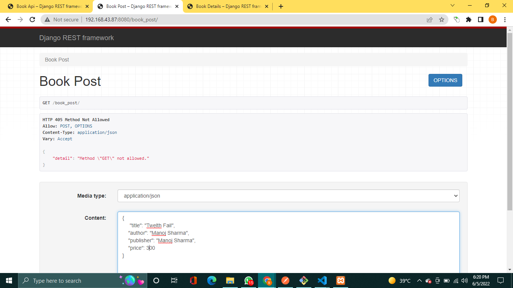Open the Django REST framework brand link
The width and height of the screenshot is (513, 288).
(77, 38)
